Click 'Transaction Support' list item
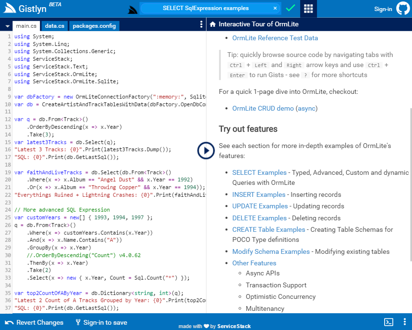 (276, 285)
